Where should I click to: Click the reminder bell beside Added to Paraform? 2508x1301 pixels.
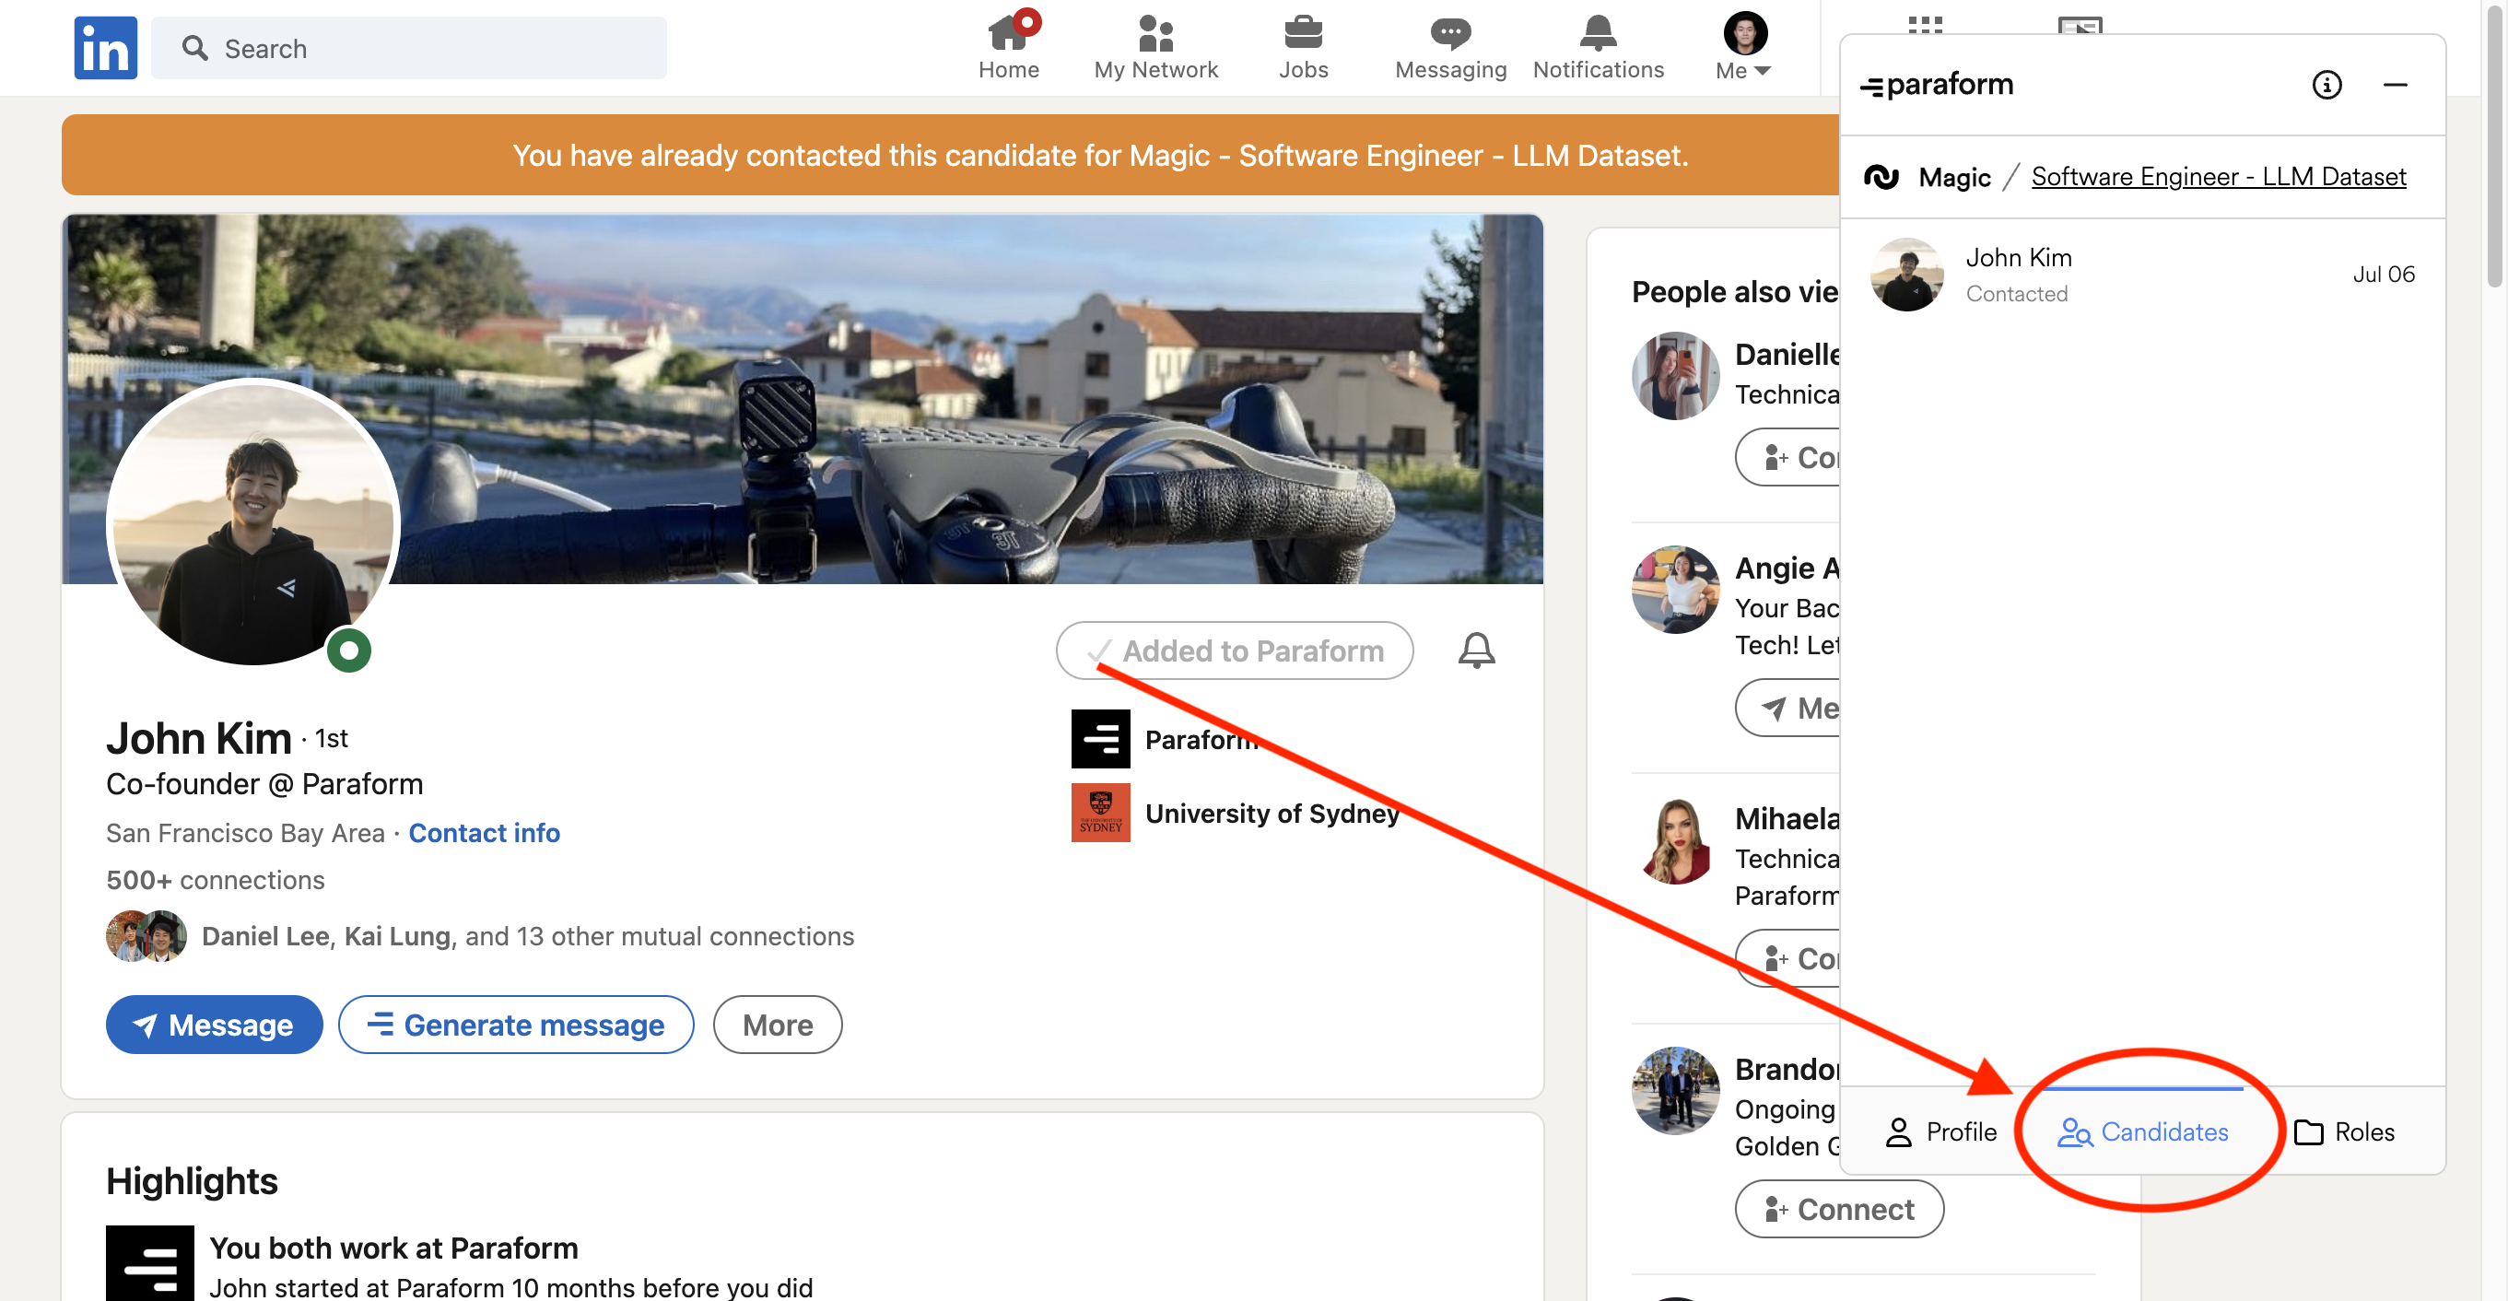click(1476, 650)
